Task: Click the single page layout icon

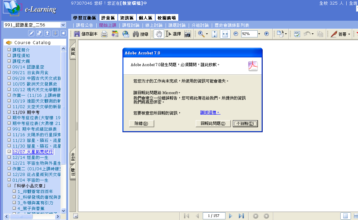Action: (345, 216)
